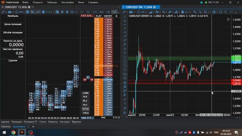
Task: Select the double horizontal lines tool
Action: click(125, 49)
